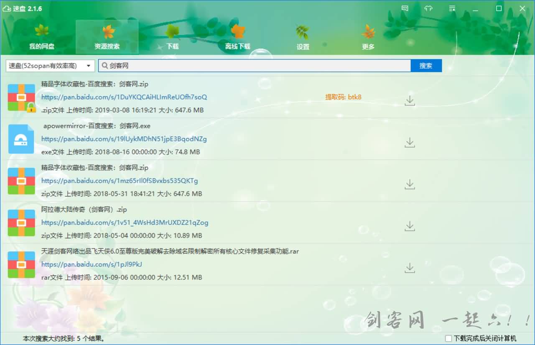Image resolution: width=535 pixels, height=345 pixels.
Task: Open the 下载 tab
Action: [172, 37]
